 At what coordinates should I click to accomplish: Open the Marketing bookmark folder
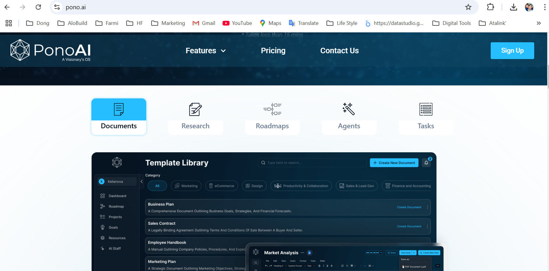point(168,23)
